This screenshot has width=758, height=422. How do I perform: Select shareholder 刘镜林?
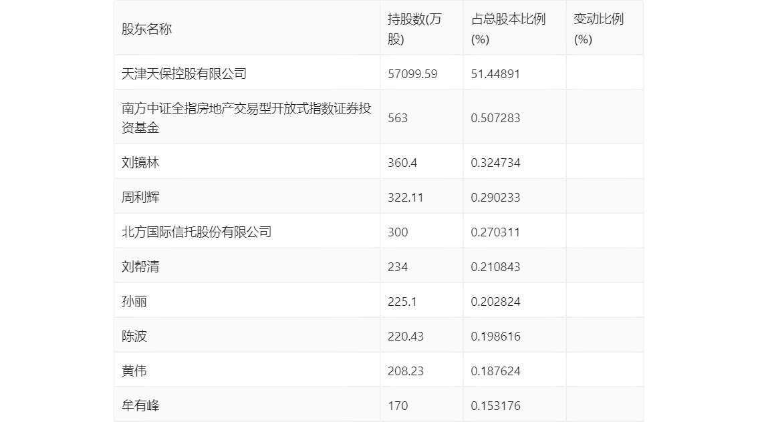coord(140,163)
